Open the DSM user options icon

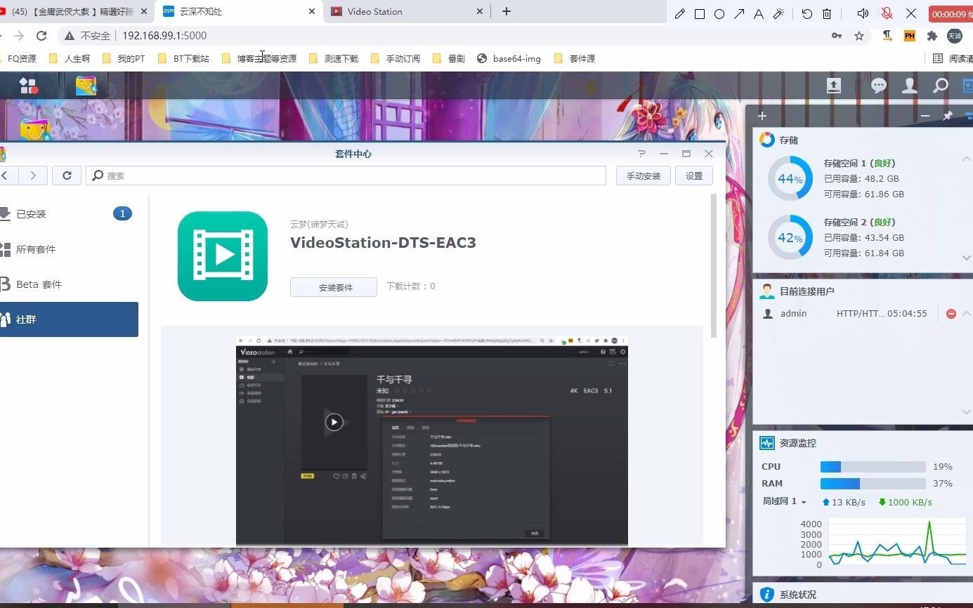(x=910, y=86)
